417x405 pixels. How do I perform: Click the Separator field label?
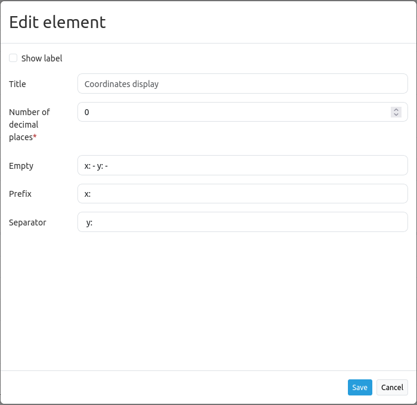click(27, 222)
